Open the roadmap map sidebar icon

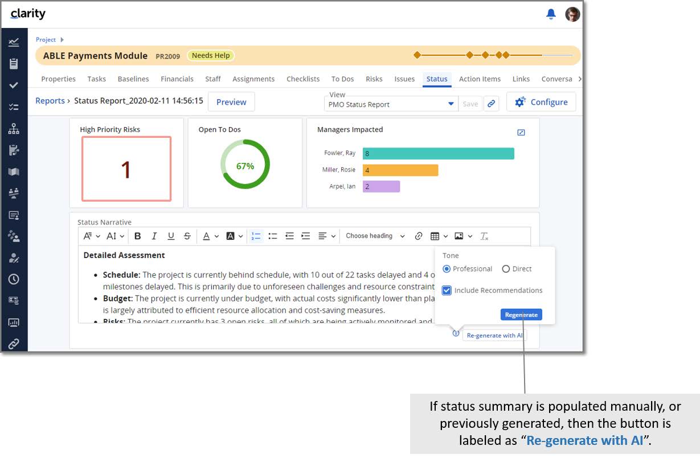(x=14, y=172)
